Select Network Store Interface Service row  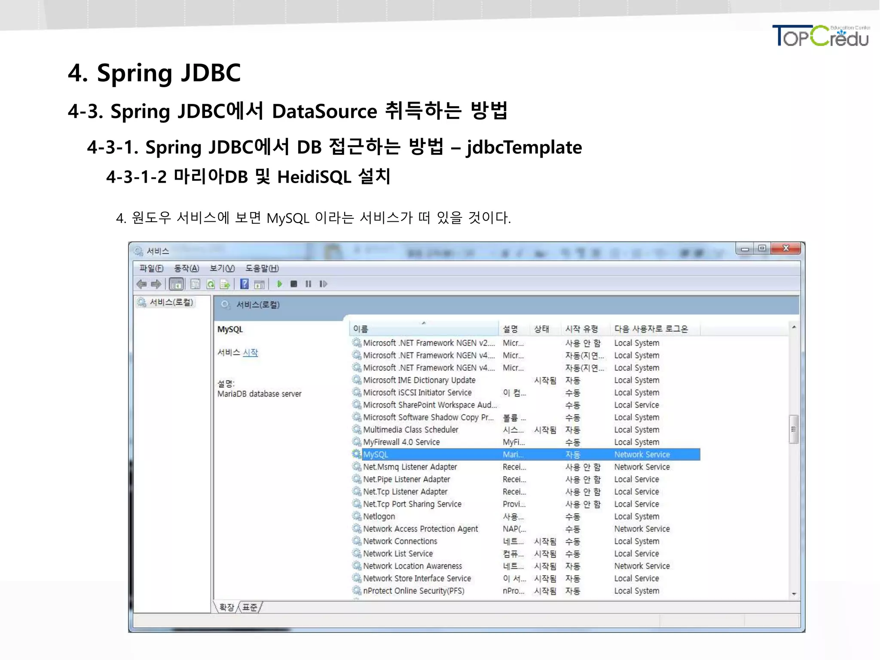coord(526,579)
